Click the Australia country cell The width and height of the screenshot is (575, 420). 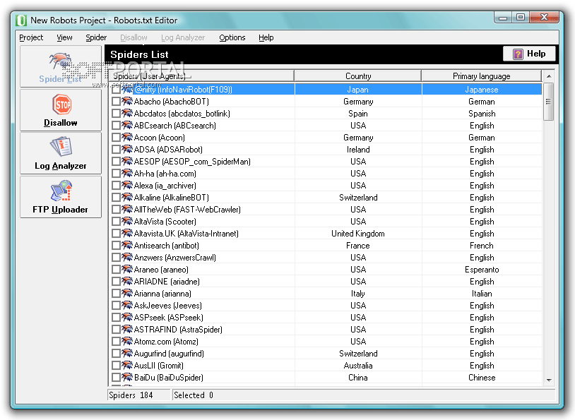pos(358,366)
